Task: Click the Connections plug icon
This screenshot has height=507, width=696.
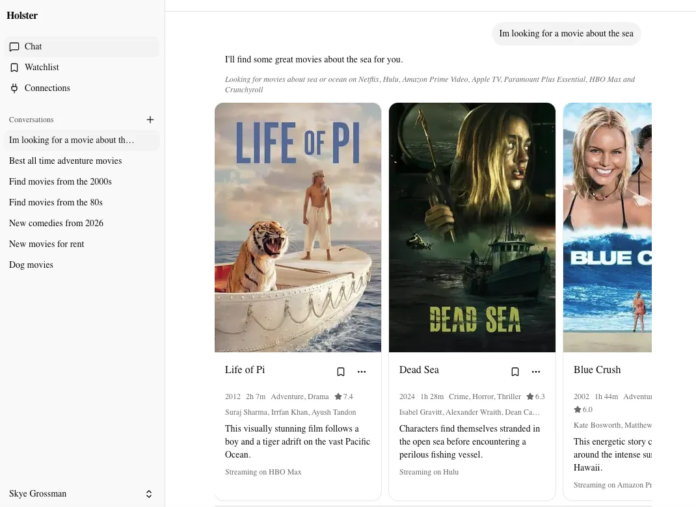Action: coord(14,88)
